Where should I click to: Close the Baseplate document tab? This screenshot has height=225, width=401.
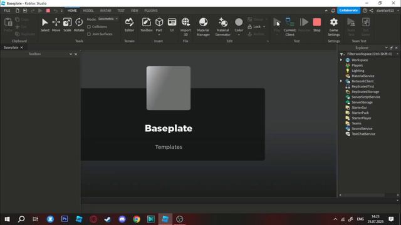point(22,47)
